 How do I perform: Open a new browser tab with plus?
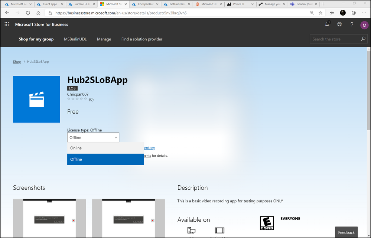pyautogui.click(x=323, y=4)
